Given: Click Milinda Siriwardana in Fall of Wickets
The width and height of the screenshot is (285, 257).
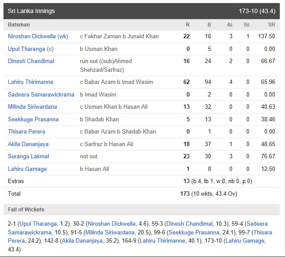Looking at the screenshot, I should (110, 232).
